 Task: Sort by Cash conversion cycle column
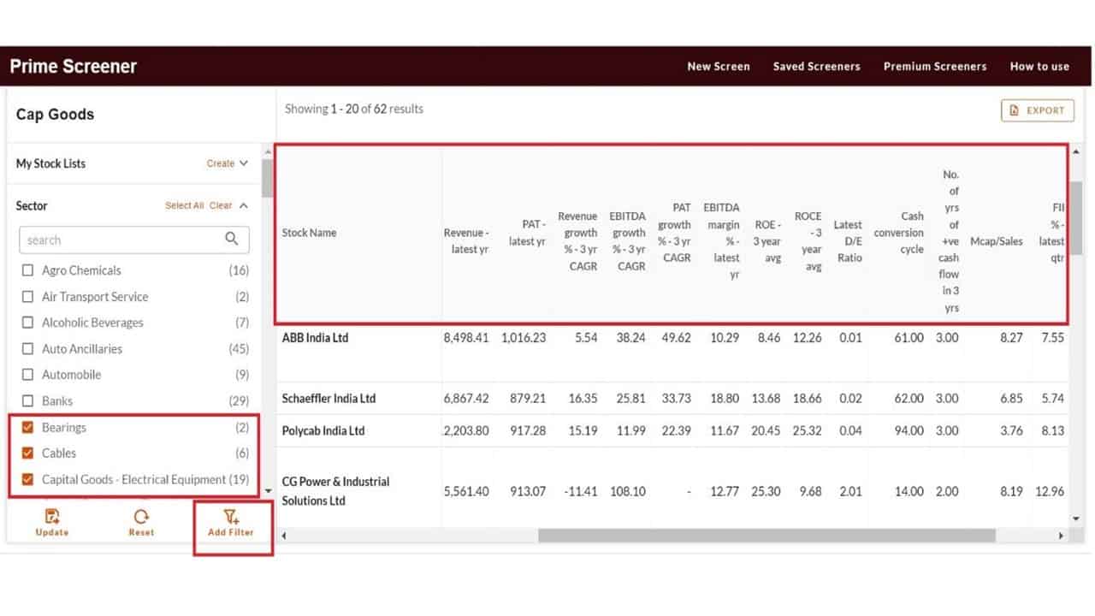[899, 233]
